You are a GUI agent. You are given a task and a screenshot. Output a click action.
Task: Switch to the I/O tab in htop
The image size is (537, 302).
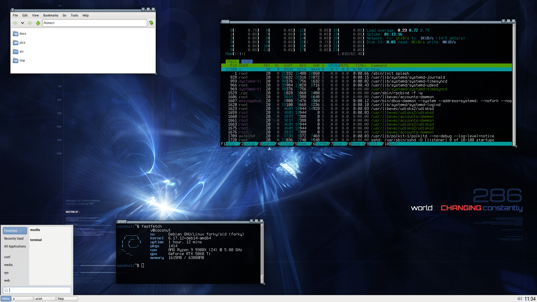[247, 62]
